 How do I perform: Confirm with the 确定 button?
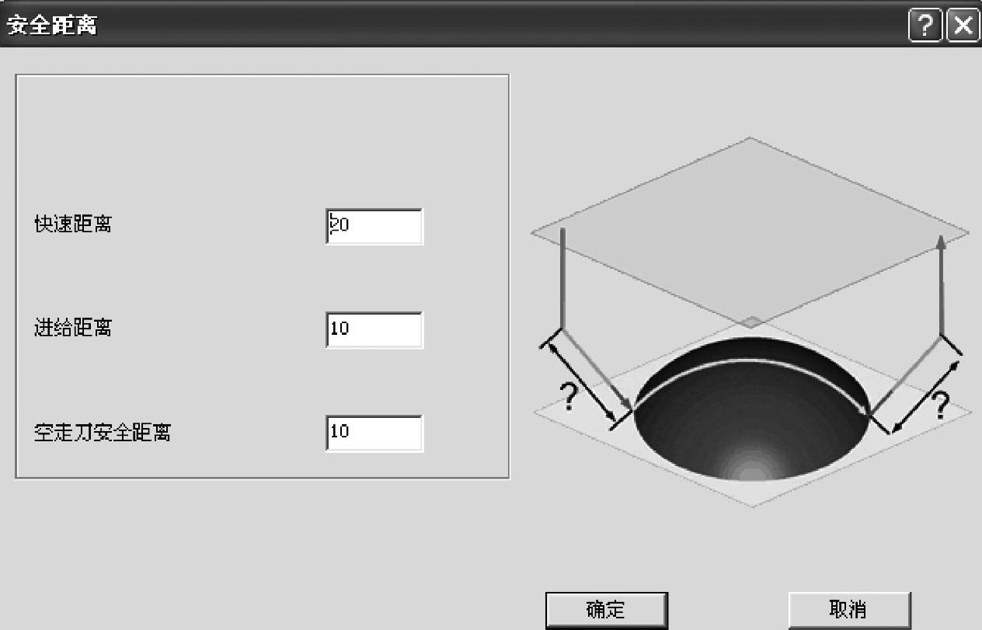606,610
